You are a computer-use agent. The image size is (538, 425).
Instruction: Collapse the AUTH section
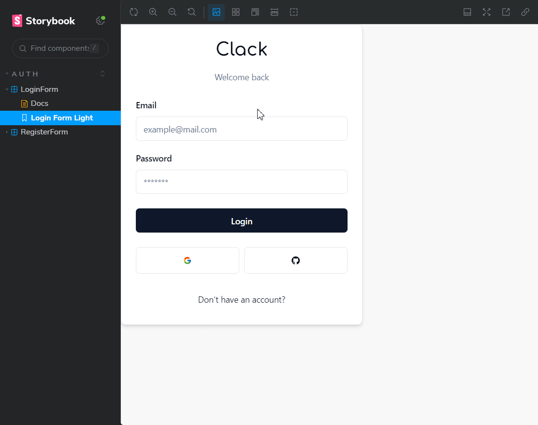pos(25,74)
